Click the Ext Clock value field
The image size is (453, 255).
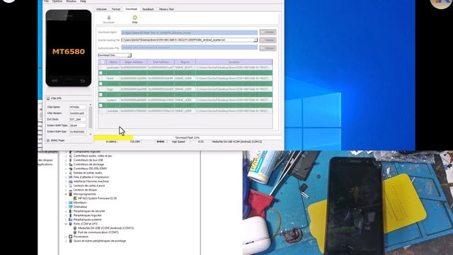pos(77,120)
